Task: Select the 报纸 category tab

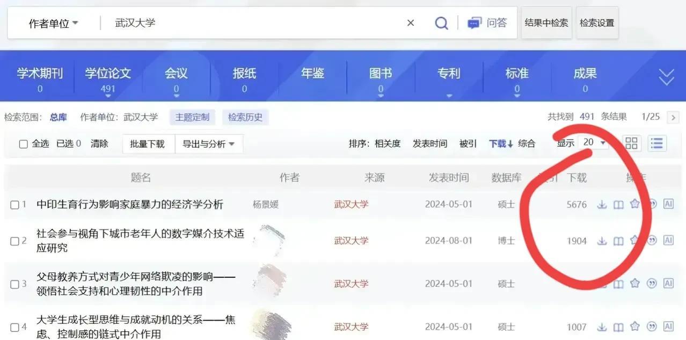Action: [x=244, y=79]
